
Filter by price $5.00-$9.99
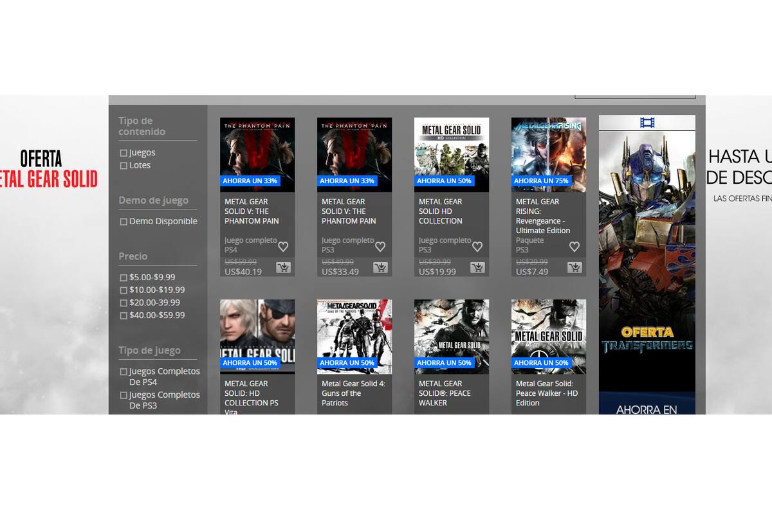point(124,278)
